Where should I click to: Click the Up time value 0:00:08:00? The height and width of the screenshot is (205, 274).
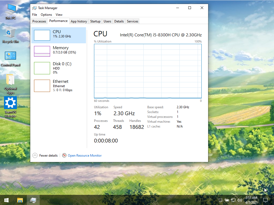click(106, 141)
